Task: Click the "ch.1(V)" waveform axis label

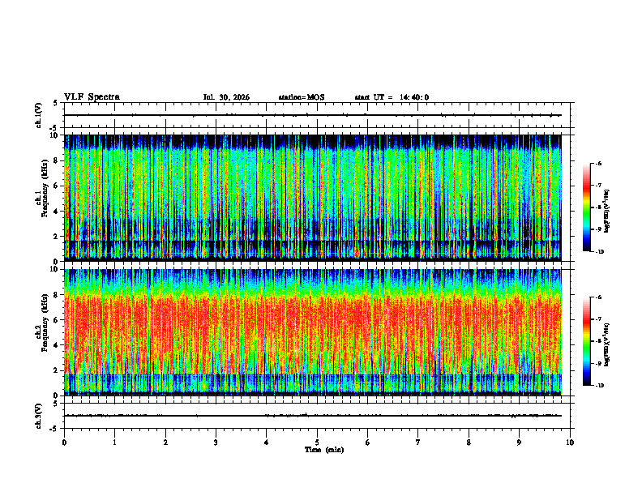Action: pos(39,115)
